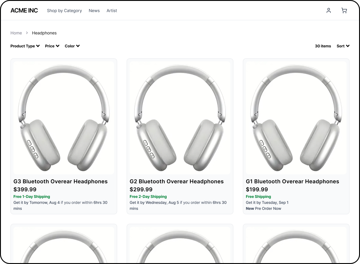This screenshot has height=264, width=360.
Task: Go to Home breadcrumb
Action: click(x=16, y=33)
